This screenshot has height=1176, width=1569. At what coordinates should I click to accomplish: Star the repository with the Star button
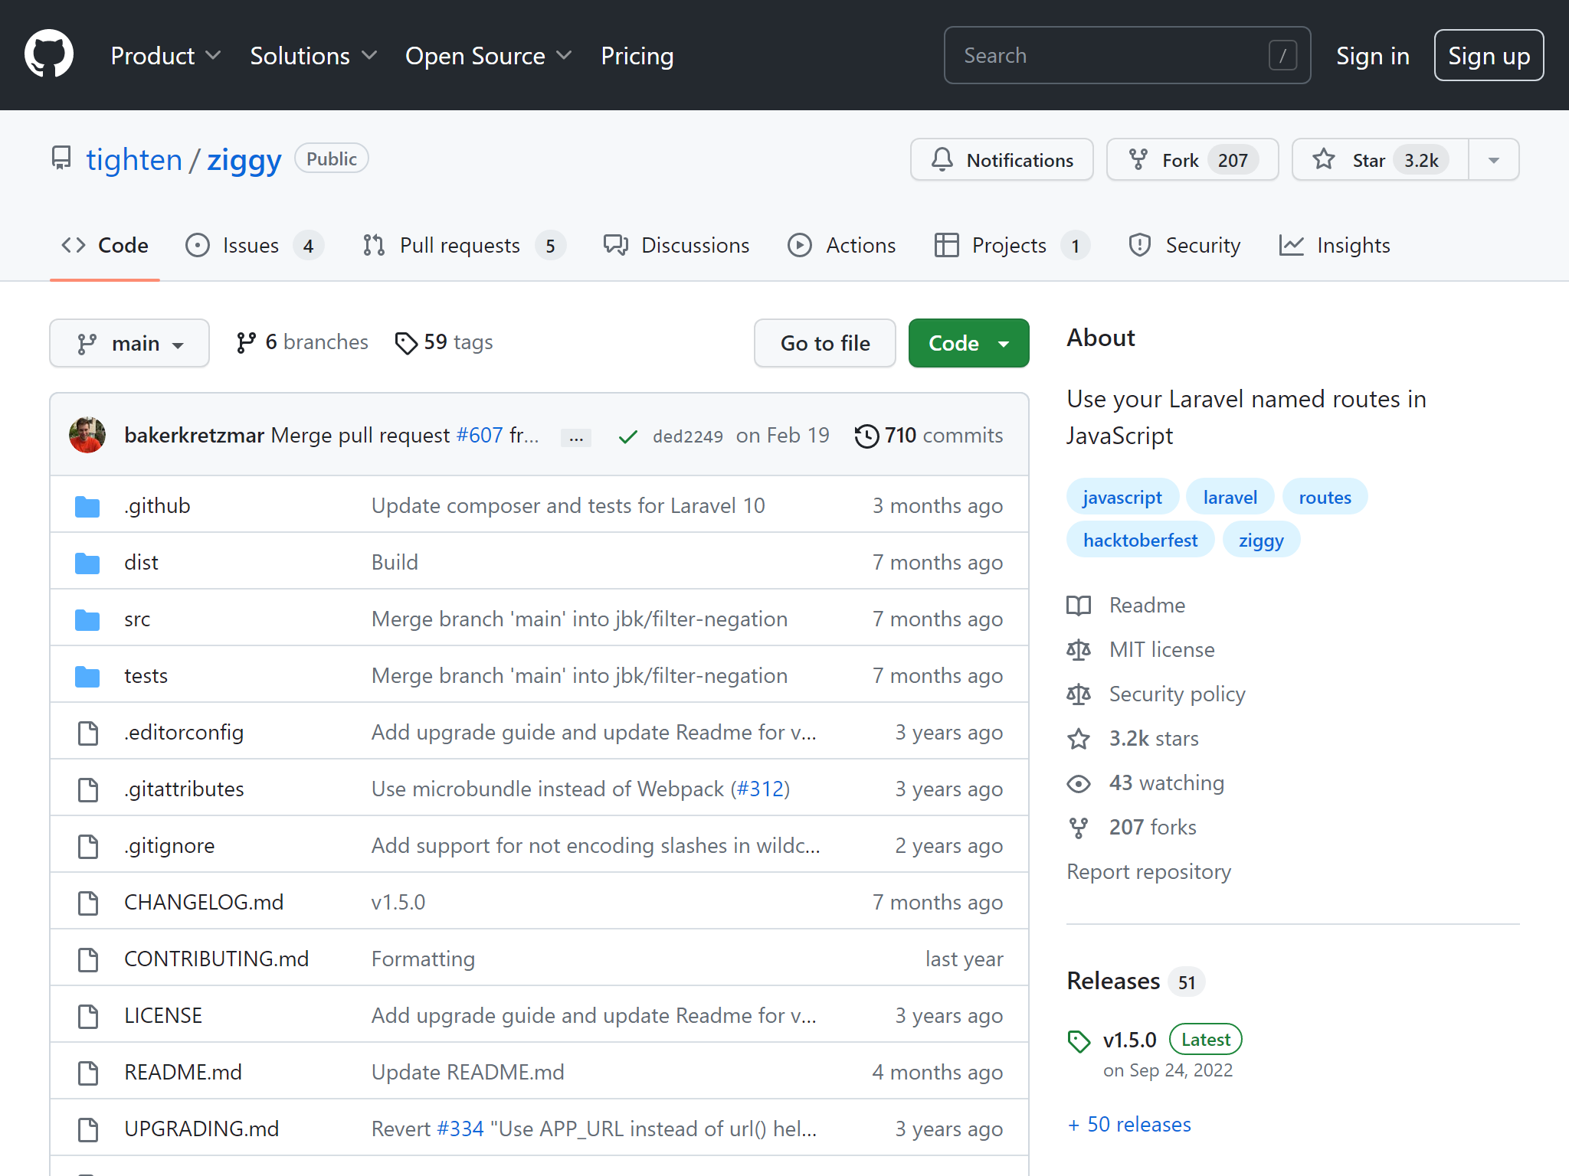click(1381, 159)
